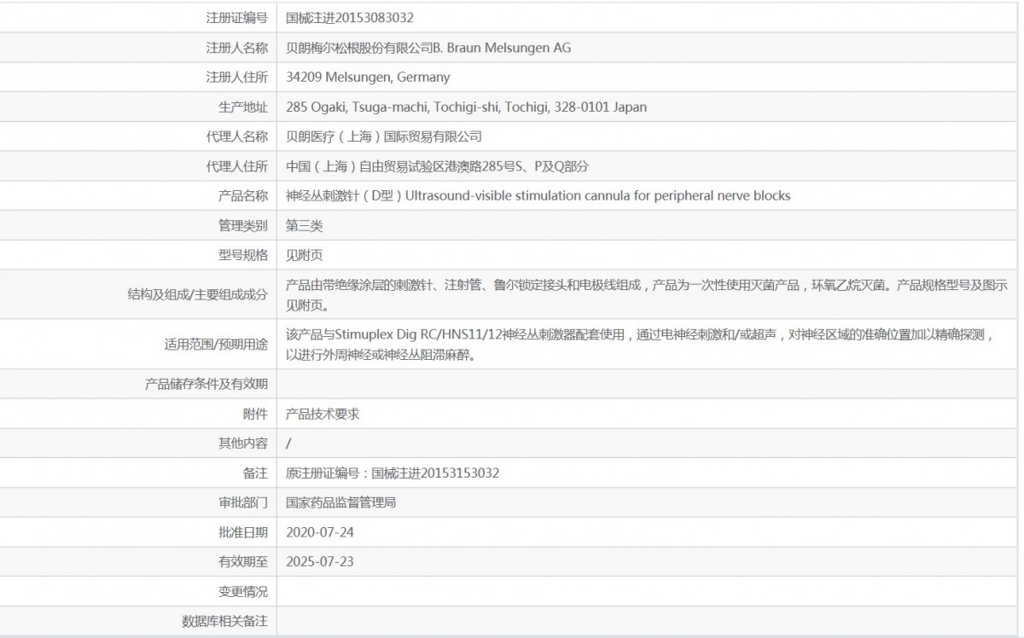1024x638 pixels.
Task: Select the product name '神经丛刺激针（D型）Ultrasound-visible stimulation cannula'
Action: [x=538, y=196]
